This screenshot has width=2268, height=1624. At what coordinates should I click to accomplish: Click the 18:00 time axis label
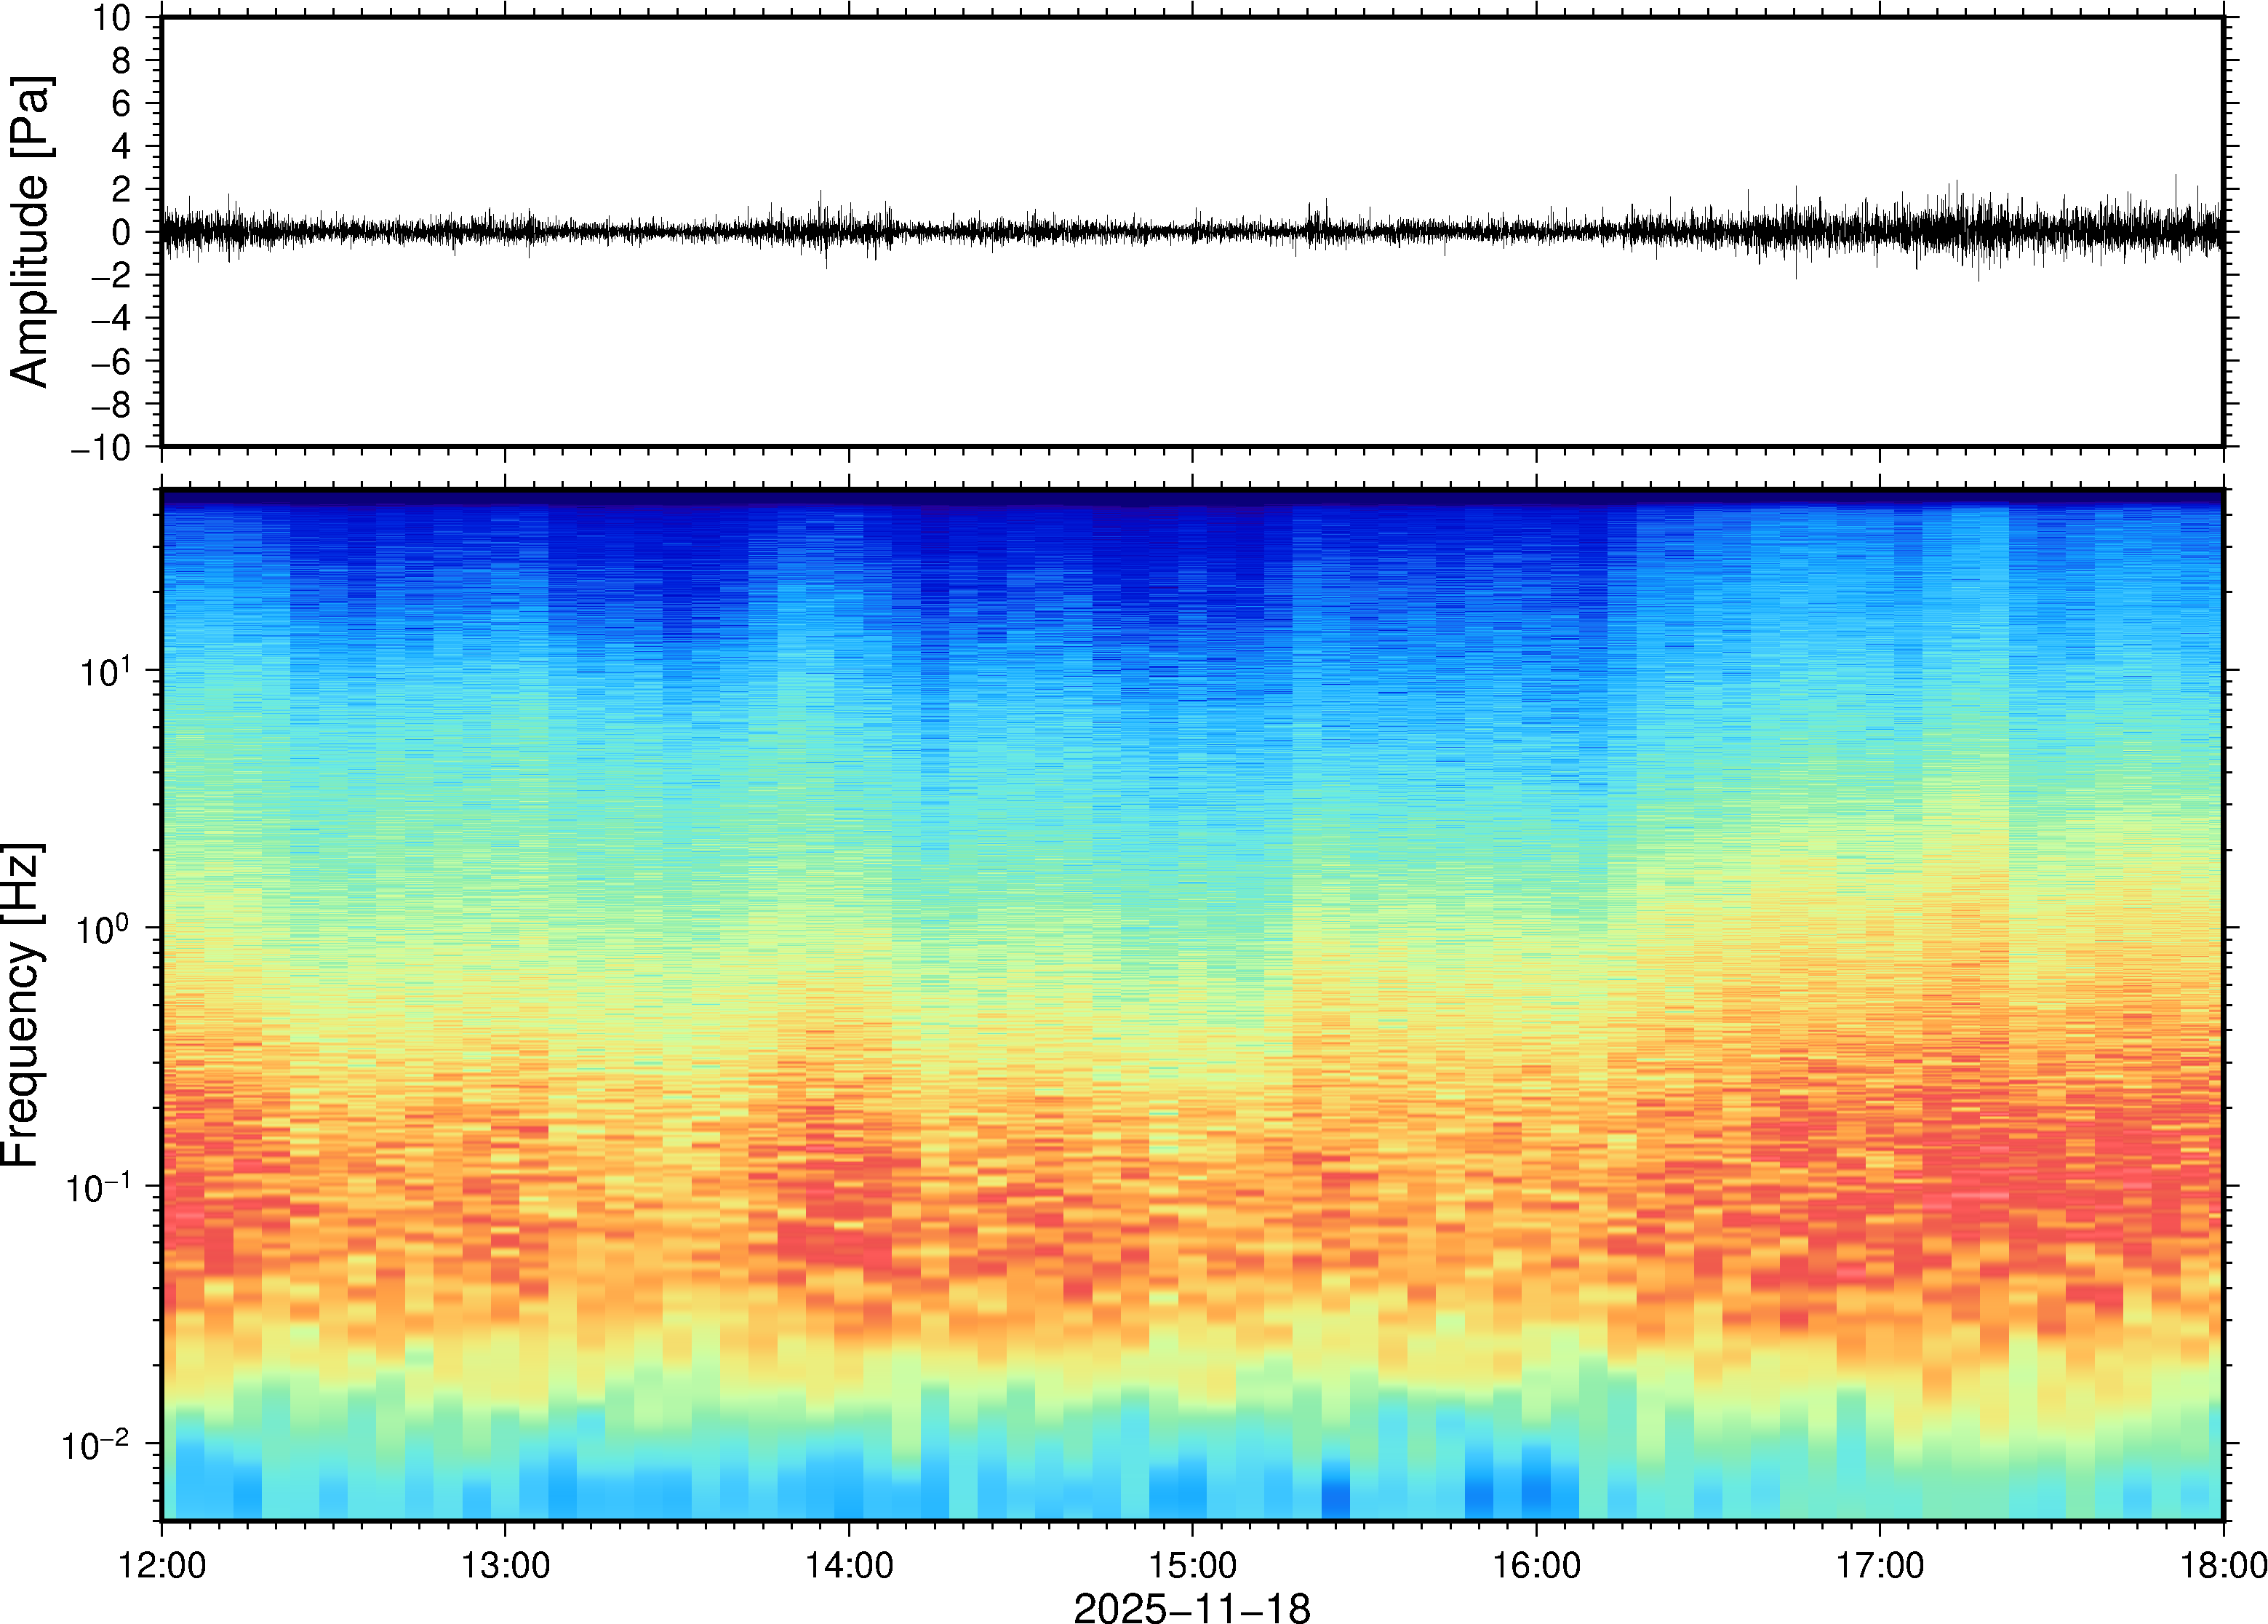pos(2223,1565)
